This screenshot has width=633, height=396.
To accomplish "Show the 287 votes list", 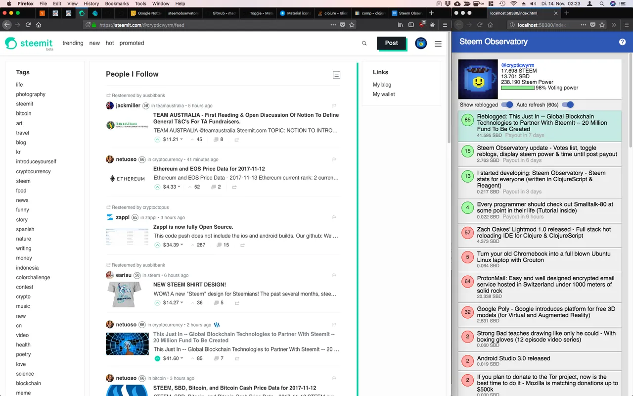I will pos(198,245).
